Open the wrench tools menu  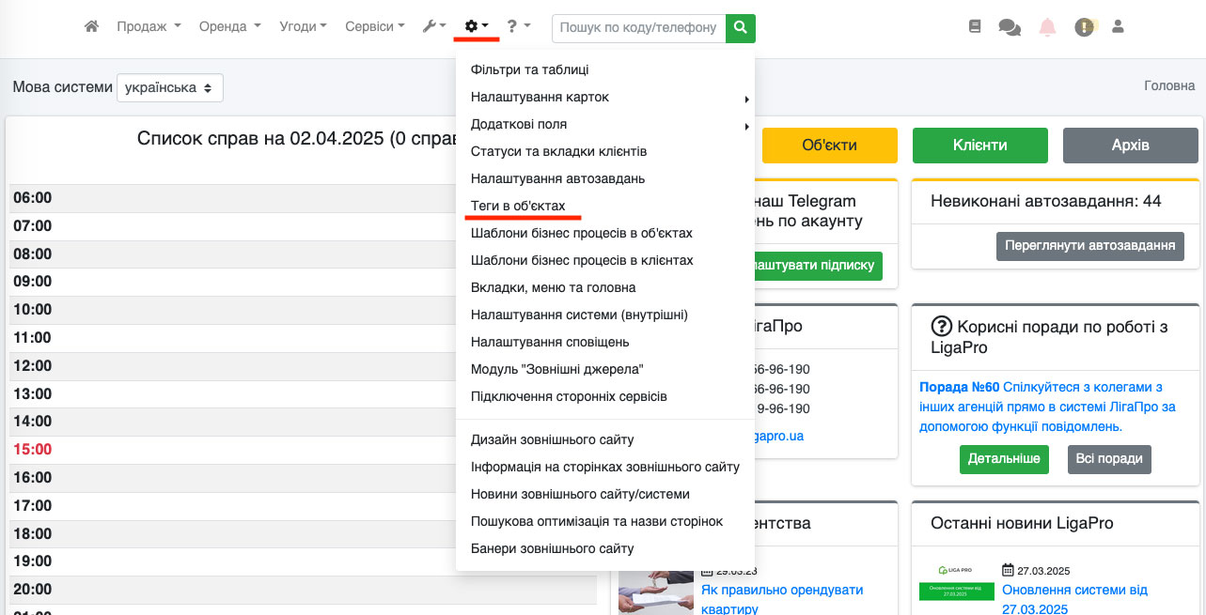point(433,27)
